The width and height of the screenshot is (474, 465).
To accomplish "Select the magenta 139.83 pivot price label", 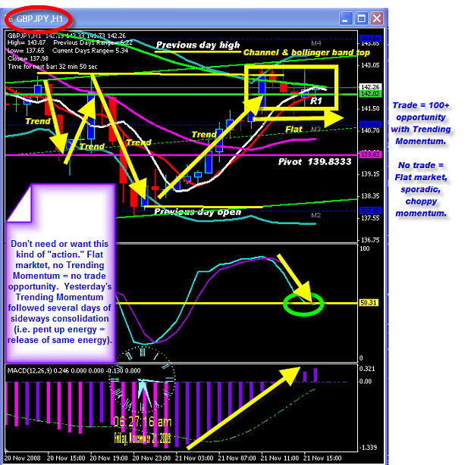I will tap(370, 154).
